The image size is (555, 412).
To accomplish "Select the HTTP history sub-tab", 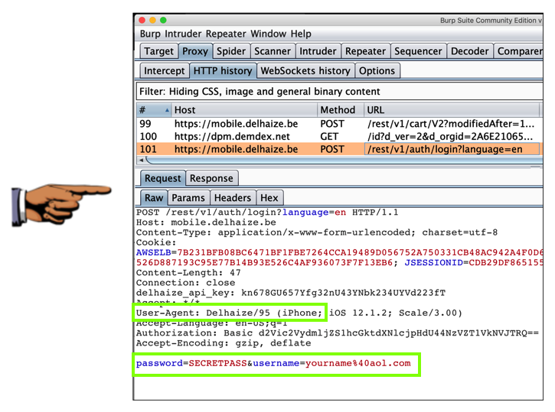I will [x=223, y=70].
